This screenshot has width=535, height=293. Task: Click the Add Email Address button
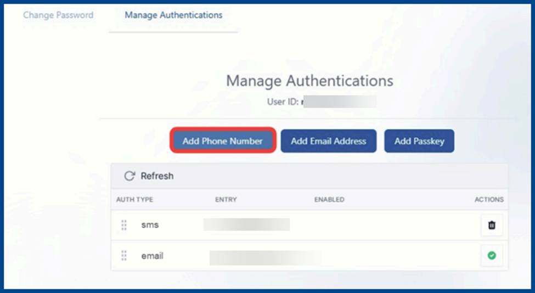(328, 141)
